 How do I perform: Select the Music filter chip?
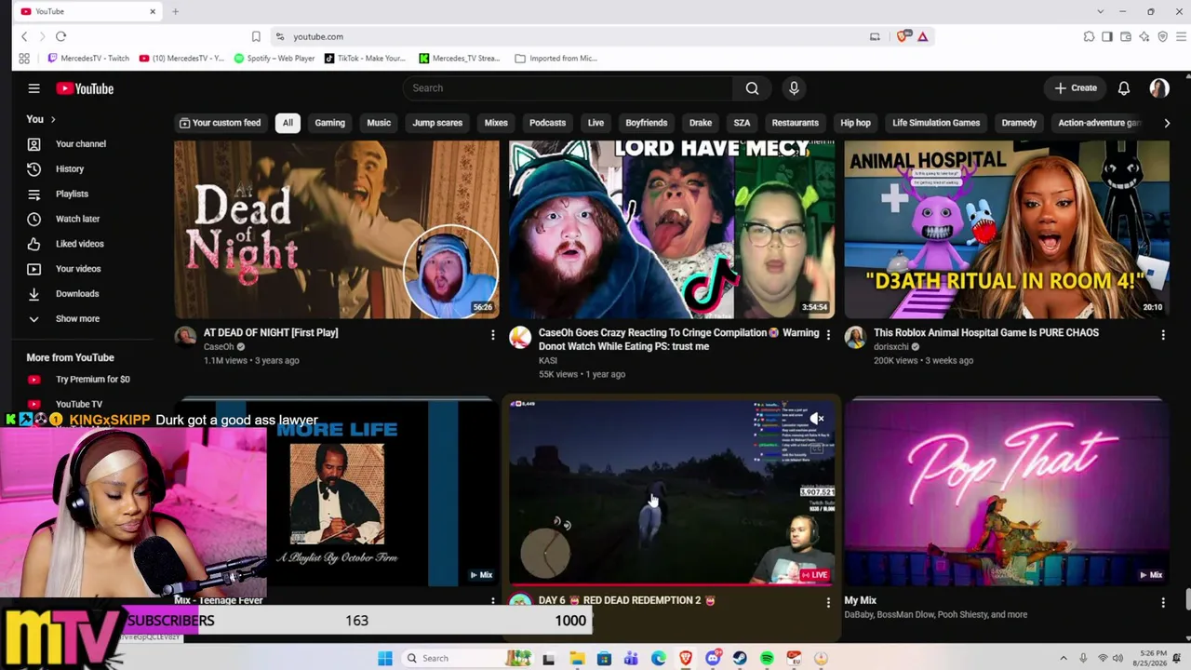(379, 123)
